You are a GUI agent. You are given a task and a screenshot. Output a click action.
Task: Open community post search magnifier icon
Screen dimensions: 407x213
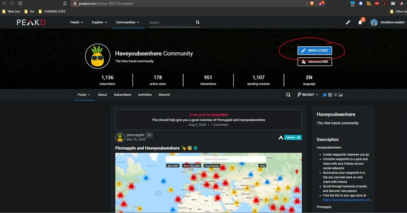(x=288, y=95)
